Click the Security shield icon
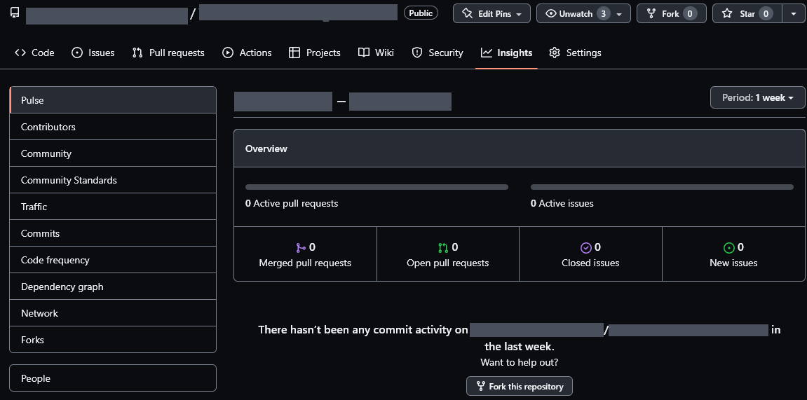Image resolution: width=807 pixels, height=400 pixels. [x=417, y=53]
